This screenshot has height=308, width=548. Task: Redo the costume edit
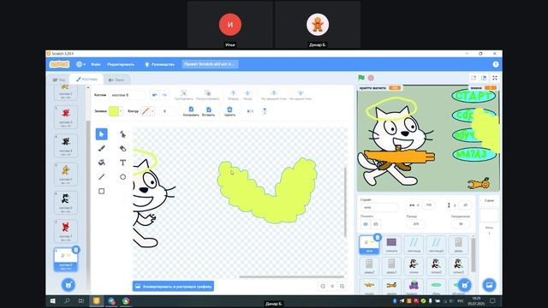click(164, 95)
